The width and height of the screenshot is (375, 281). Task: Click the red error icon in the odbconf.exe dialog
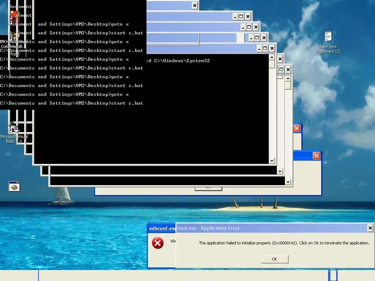pyautogui.click(x=157, y=243)
